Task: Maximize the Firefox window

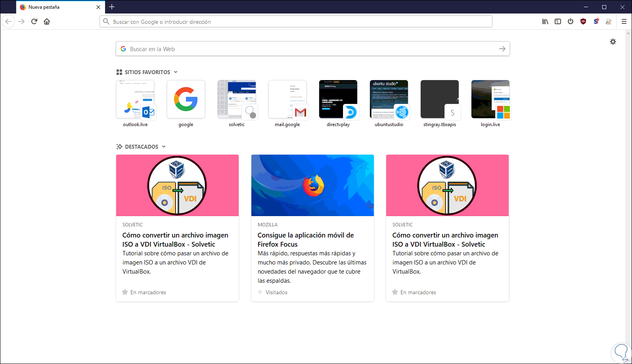Action: (604, 7)
